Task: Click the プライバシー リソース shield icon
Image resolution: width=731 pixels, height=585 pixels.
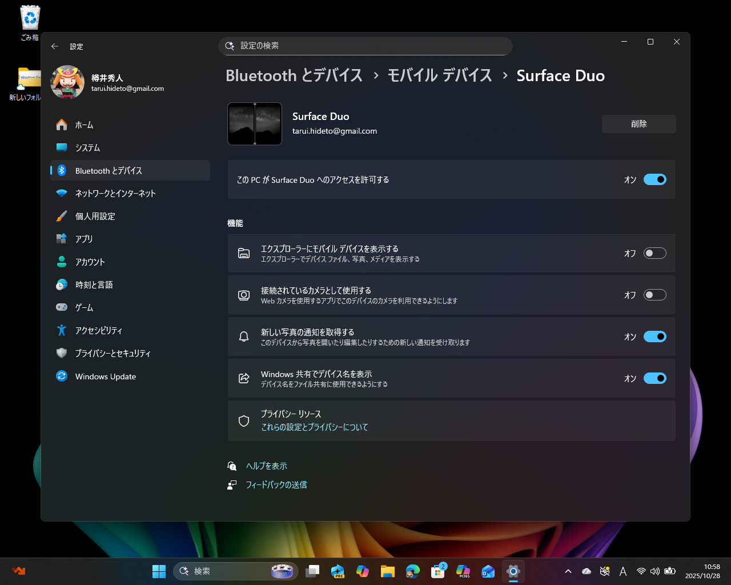Action: (244, 421)
